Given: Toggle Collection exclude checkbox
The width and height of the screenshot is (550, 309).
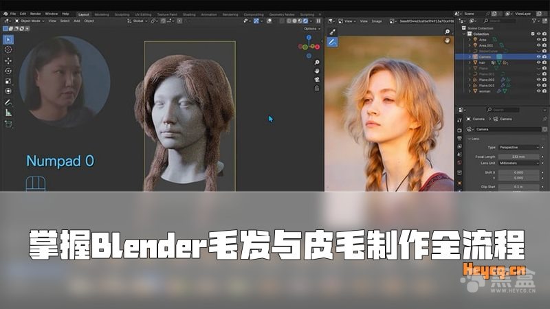Looking at the screenshot, I should coord(533,34).
